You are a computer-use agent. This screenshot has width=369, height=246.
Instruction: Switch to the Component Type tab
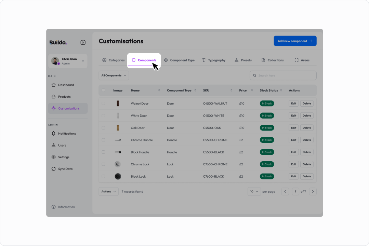(x=179, y=60)
